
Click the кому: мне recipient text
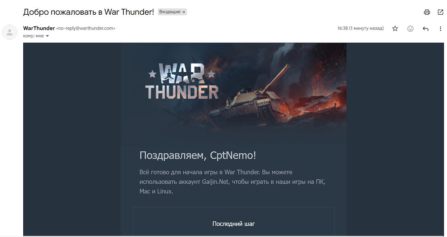coord(34,36)
